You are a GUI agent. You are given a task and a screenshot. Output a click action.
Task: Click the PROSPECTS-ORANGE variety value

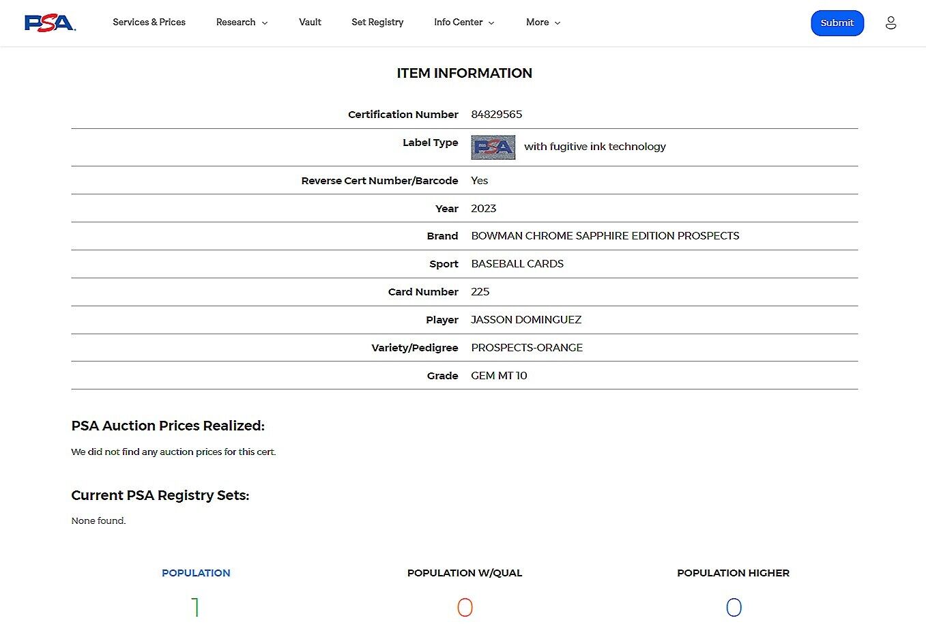[x=527, y=348]
